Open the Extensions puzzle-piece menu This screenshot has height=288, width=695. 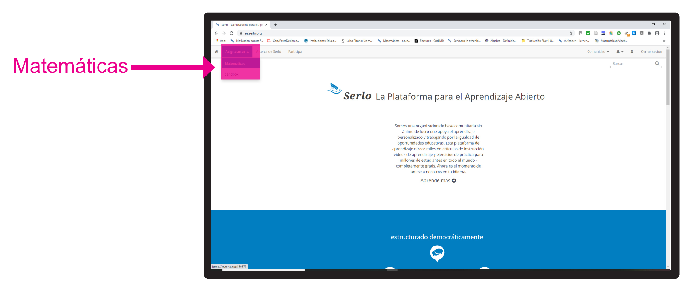pos(649,33)
